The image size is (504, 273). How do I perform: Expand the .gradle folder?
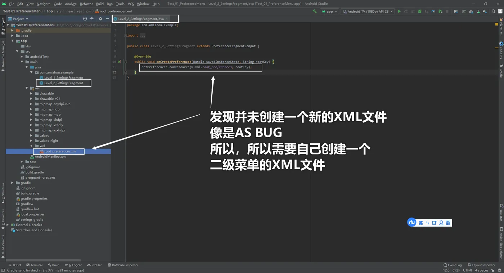tap(13, 30)
